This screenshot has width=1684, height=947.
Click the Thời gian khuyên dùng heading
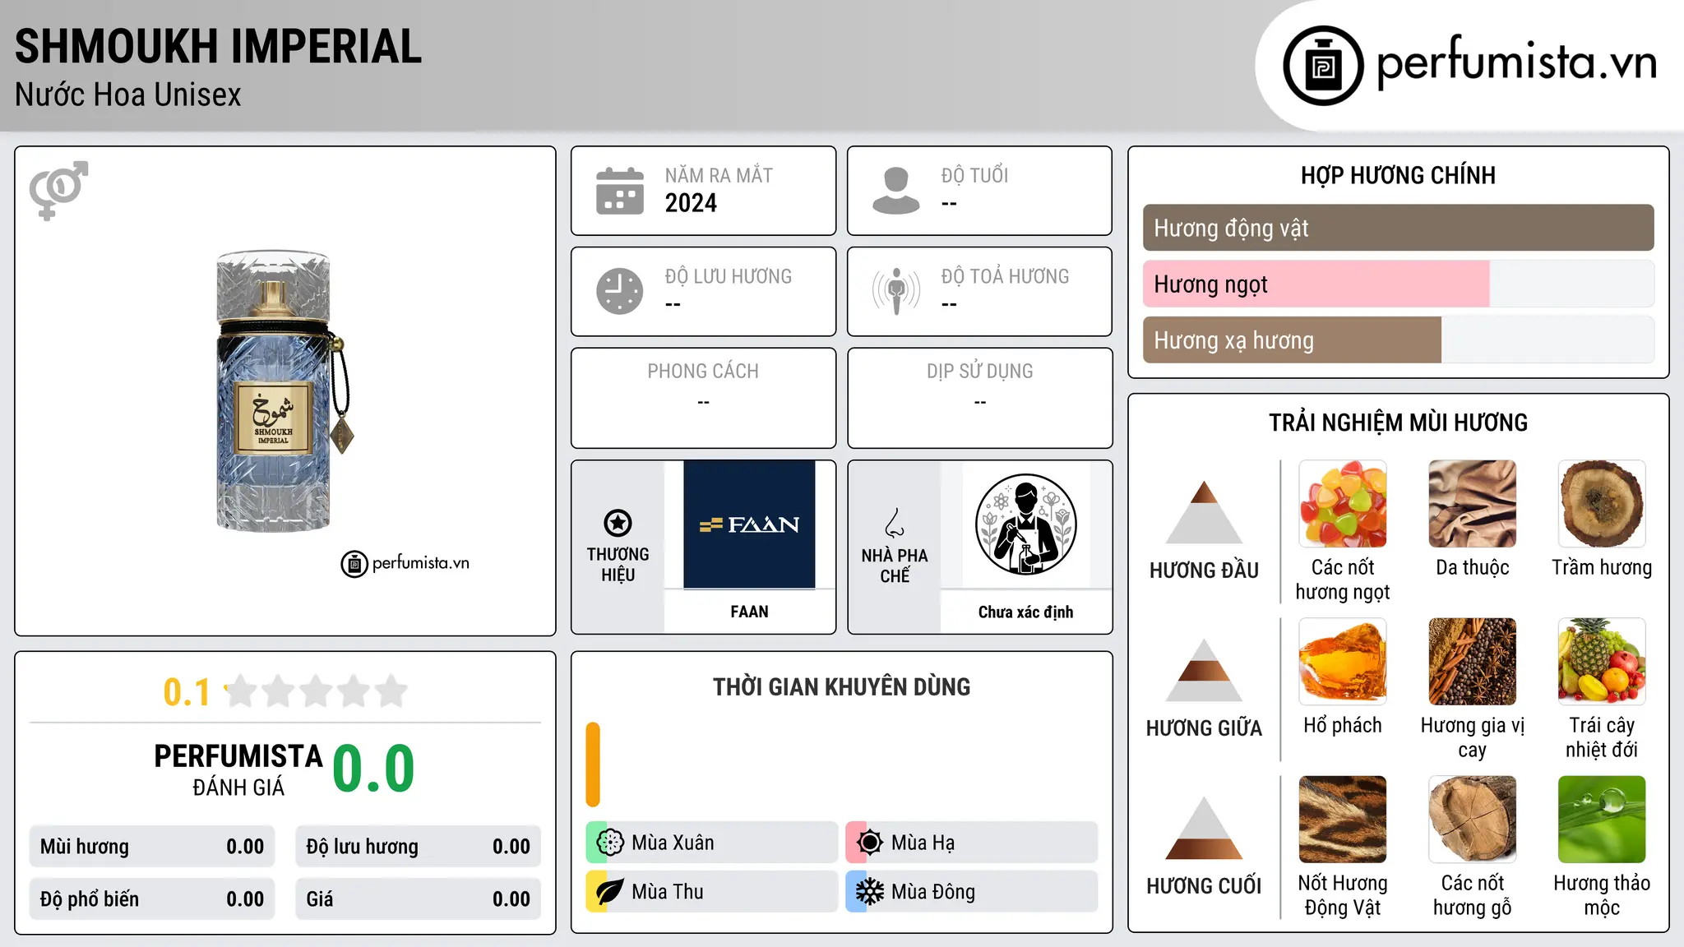[841, 686]
